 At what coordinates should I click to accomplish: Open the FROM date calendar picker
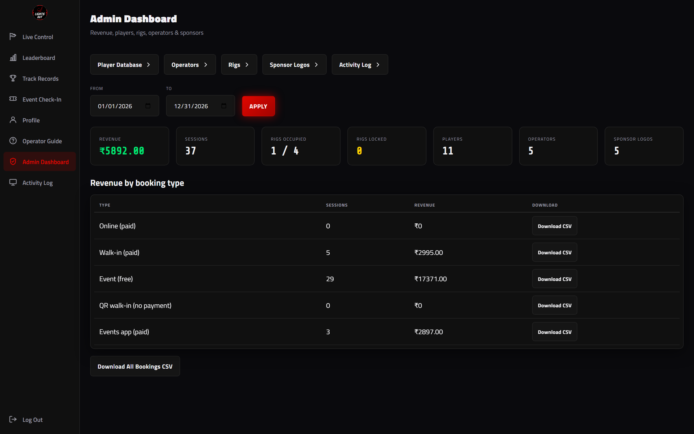[148, 106]
